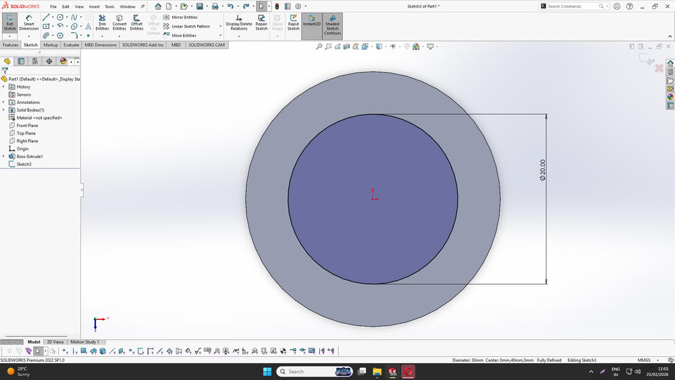The height and width of the screenshot is (380, 675).
Task: Switch to the Evaluate tab
Action: click(x=72, y=45)
